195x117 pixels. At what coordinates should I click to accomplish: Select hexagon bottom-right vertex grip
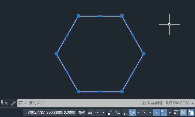click(x=122, y=91)
